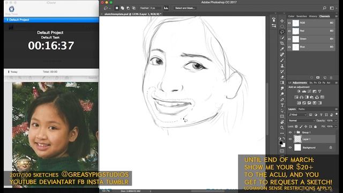Select the Channels tab
343x193 pixels.
(324, 16)
